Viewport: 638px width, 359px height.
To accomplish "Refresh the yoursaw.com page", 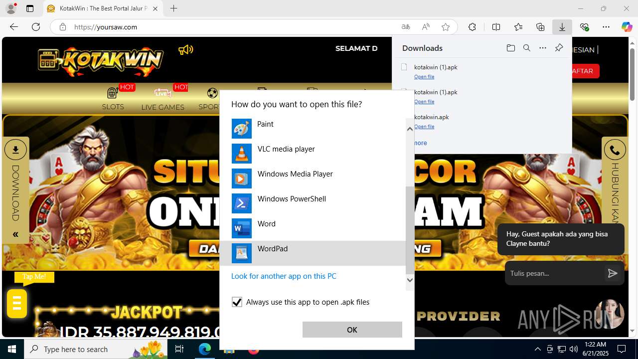I will point(36,27).
